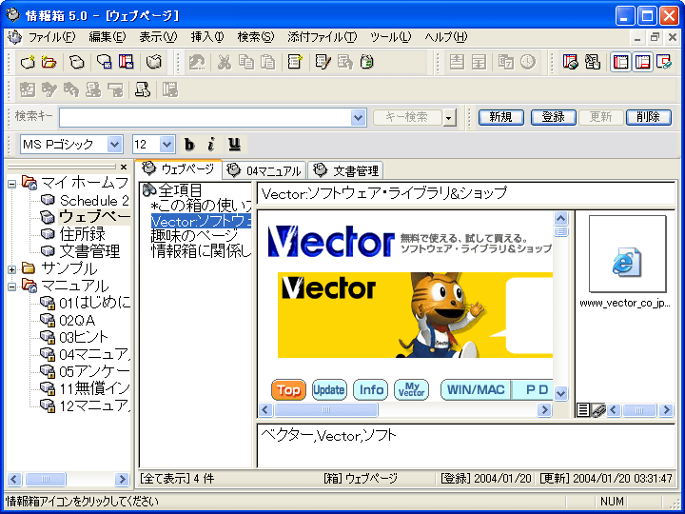Collapse the マイ ホーム tree node
This screenshot has width=685, height=514.
11,184
